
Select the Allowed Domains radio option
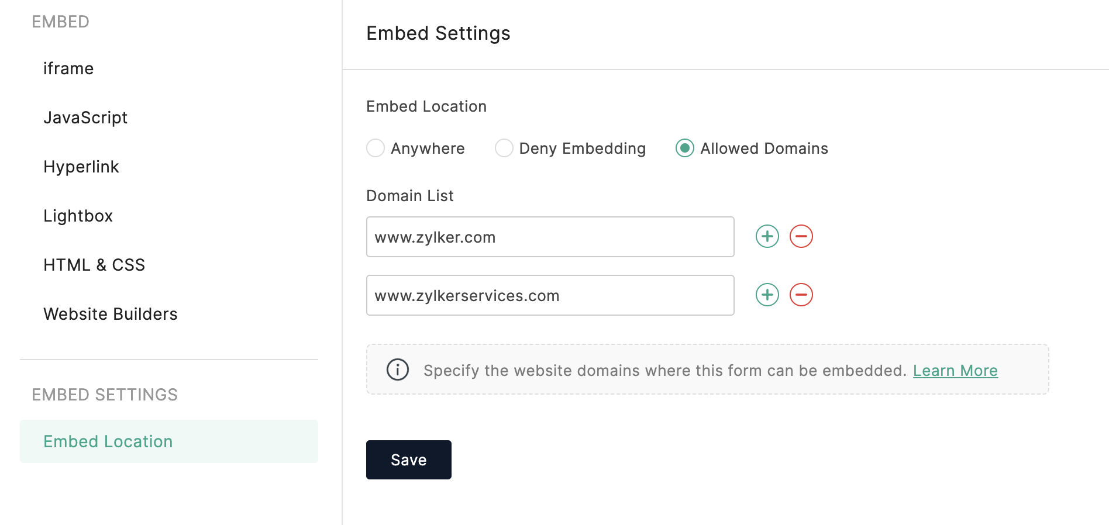[685, 148]
